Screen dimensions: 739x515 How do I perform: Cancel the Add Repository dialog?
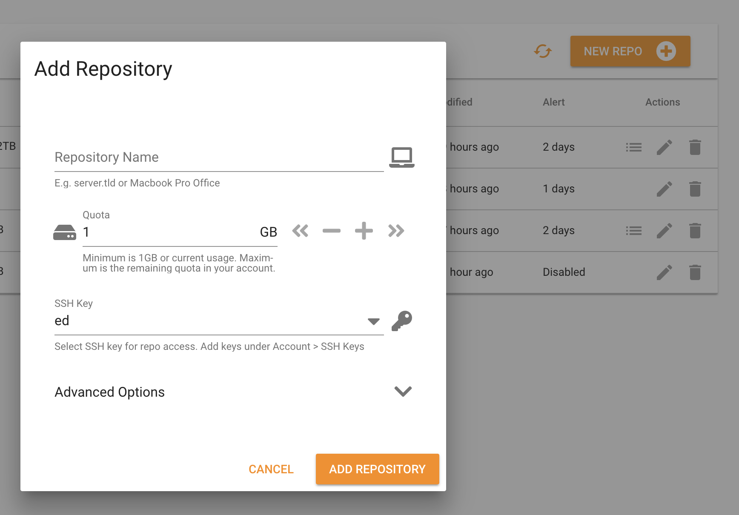[x=271, y=469]
